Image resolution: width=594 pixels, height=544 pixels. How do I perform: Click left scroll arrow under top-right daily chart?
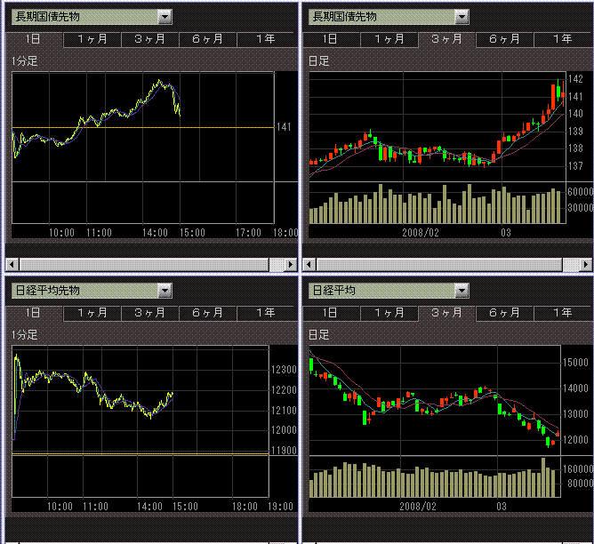(x=309, y=264)
